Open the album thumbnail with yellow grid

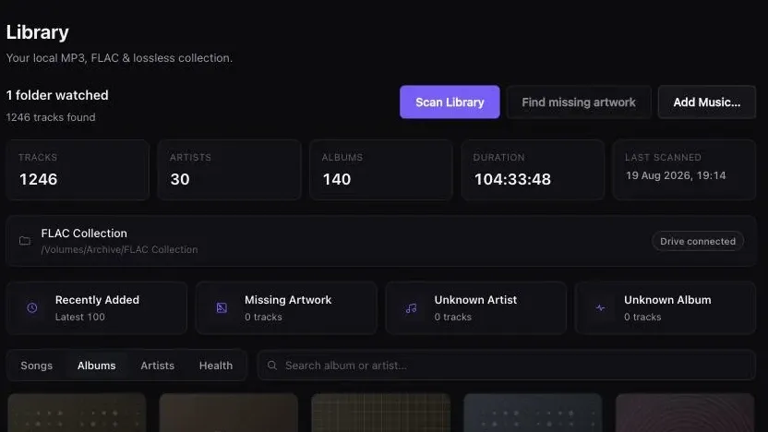click(380, 413)
